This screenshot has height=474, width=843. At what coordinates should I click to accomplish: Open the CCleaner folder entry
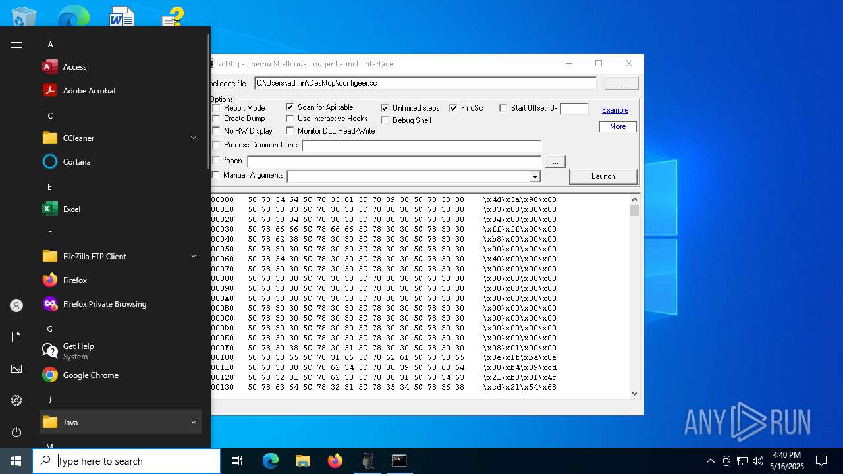pos(121,138)
